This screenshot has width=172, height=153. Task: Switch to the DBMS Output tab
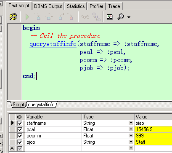pos(48,6)
